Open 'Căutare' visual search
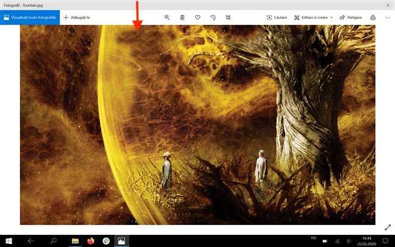Screen dimensions: 395x247 pyautogui.click(x=277, y=18)
